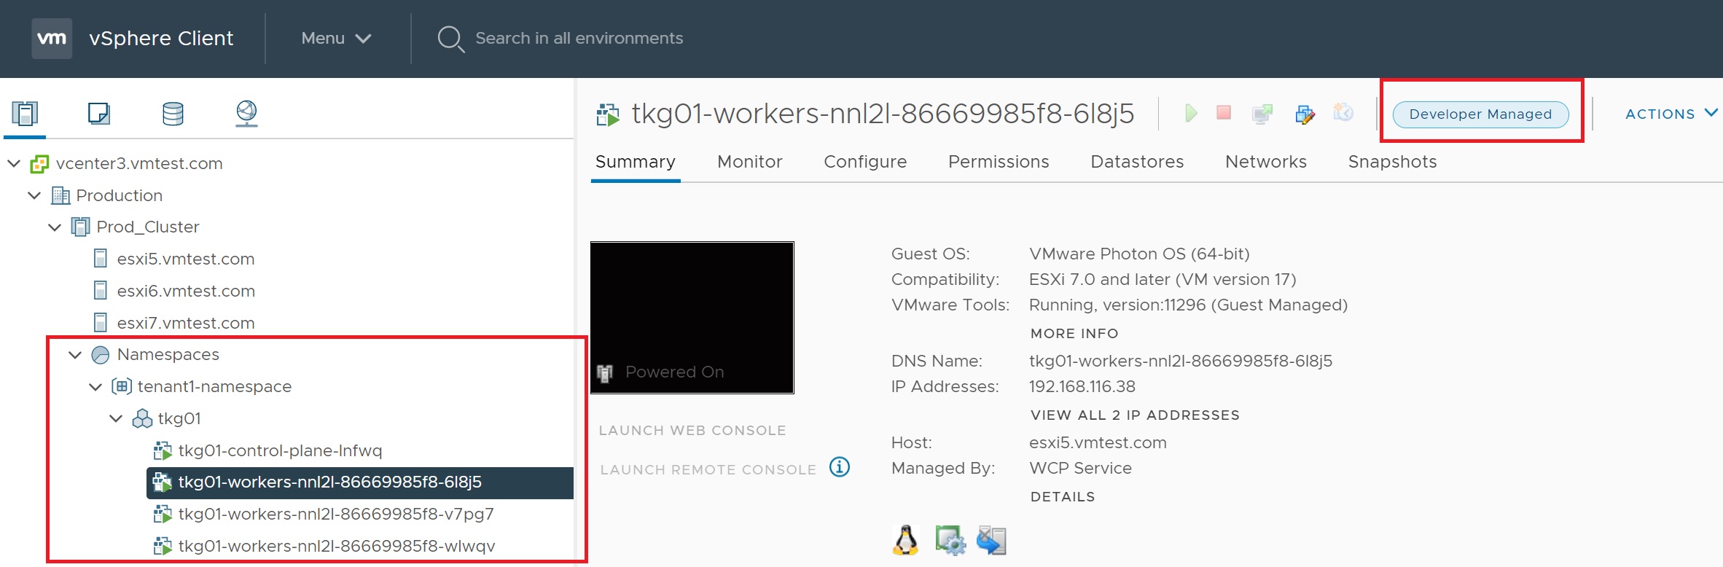Open the Storage inventory view icon

click(173, 114)
